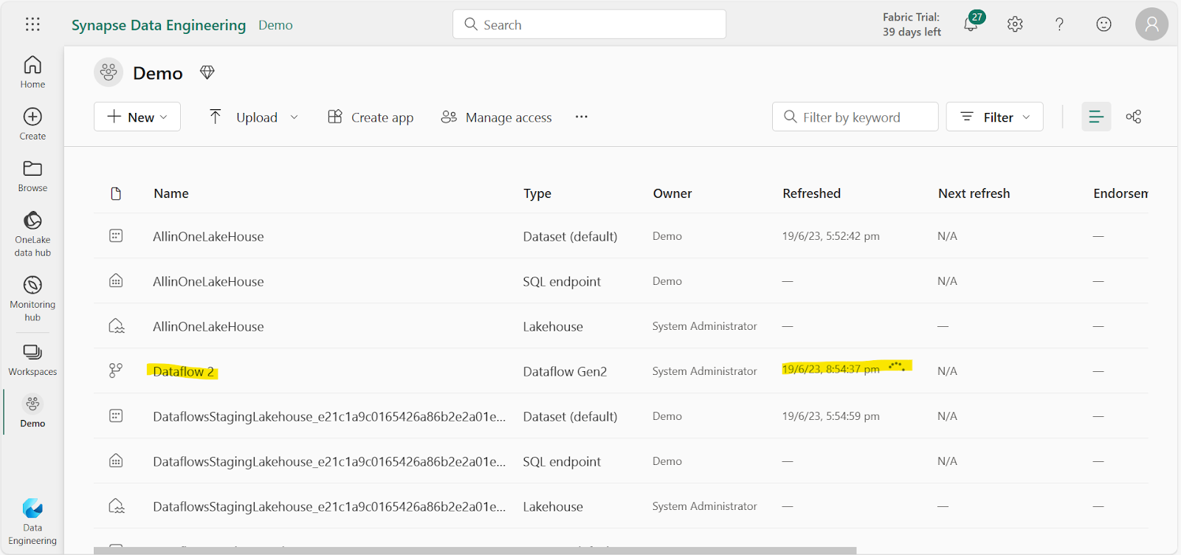
Task: Open Create from the sidebar
Action: [32, 124]
